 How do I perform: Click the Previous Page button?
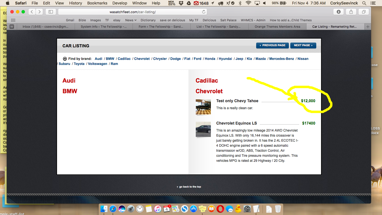tap(272, 45)
